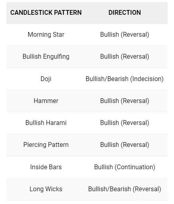Click the gray table header bar
The width and height of the screenshot is (174, 204).
(x=87, y=13)
